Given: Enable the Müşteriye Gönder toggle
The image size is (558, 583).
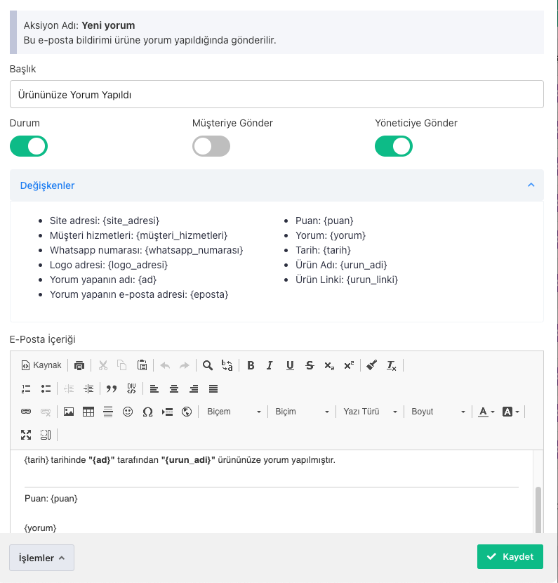Looking at the screenshot, I should tap(211, 146).
